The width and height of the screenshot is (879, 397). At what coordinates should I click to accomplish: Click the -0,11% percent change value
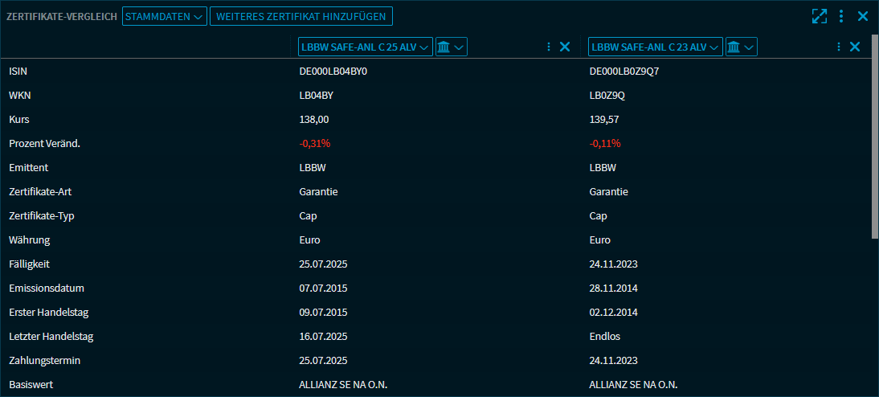click(605, 144)
